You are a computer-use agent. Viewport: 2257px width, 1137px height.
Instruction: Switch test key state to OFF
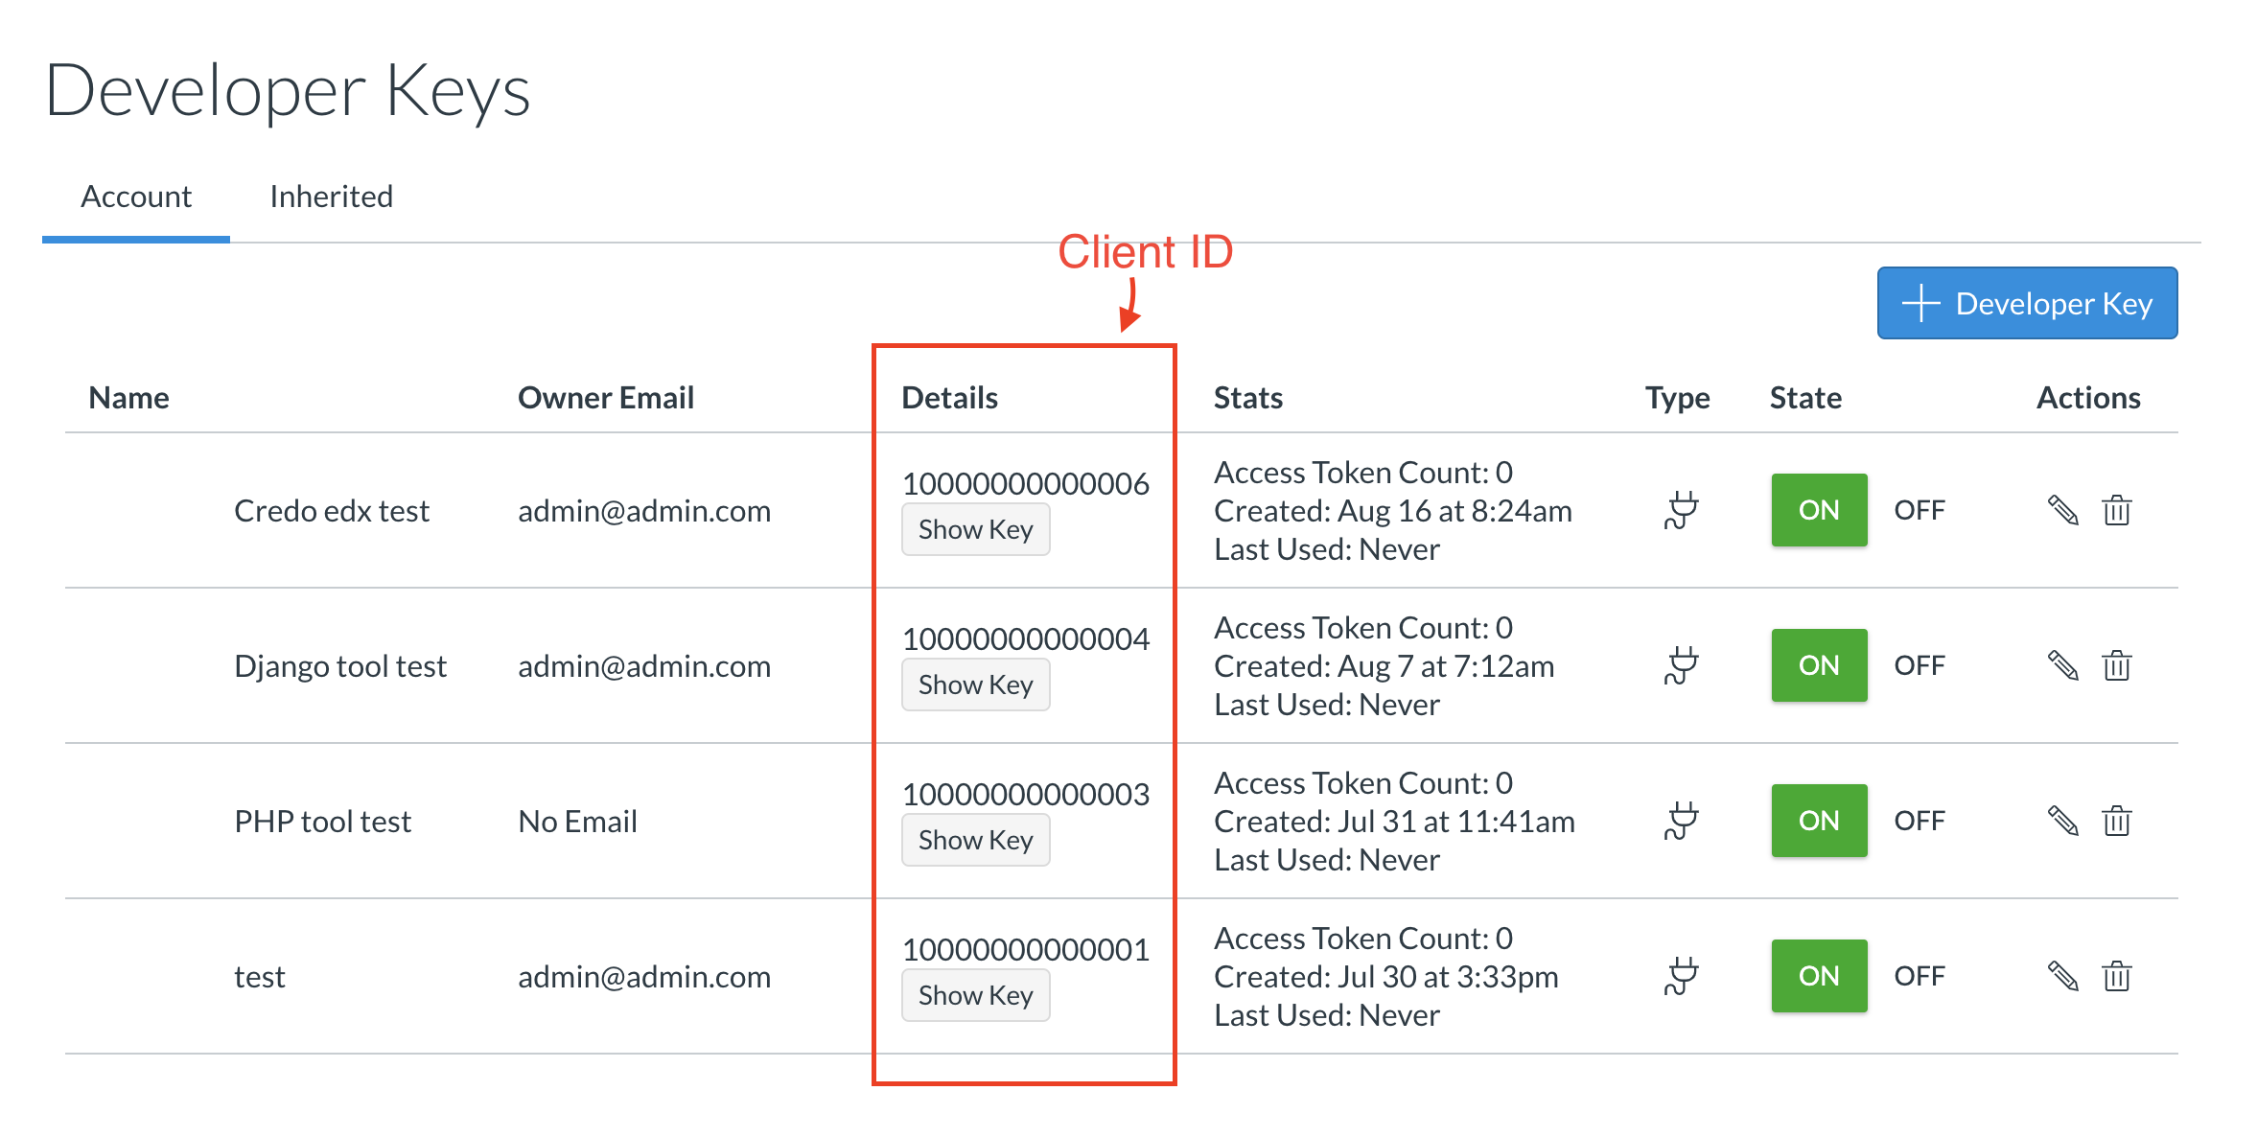coord(1919,976)
